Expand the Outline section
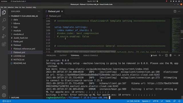This screenshot has width=183, height=103. (25, 98)
